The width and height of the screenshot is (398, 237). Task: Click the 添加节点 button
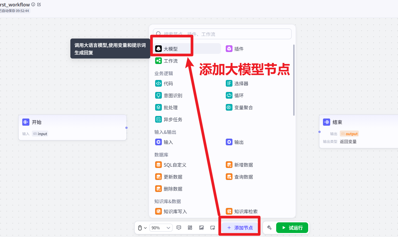(x=240, y=228)
